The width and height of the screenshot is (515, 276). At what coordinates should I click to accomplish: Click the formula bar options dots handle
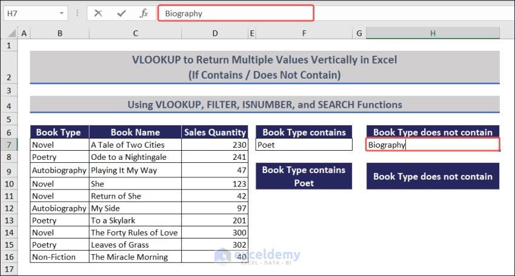[x=78, y=13]
